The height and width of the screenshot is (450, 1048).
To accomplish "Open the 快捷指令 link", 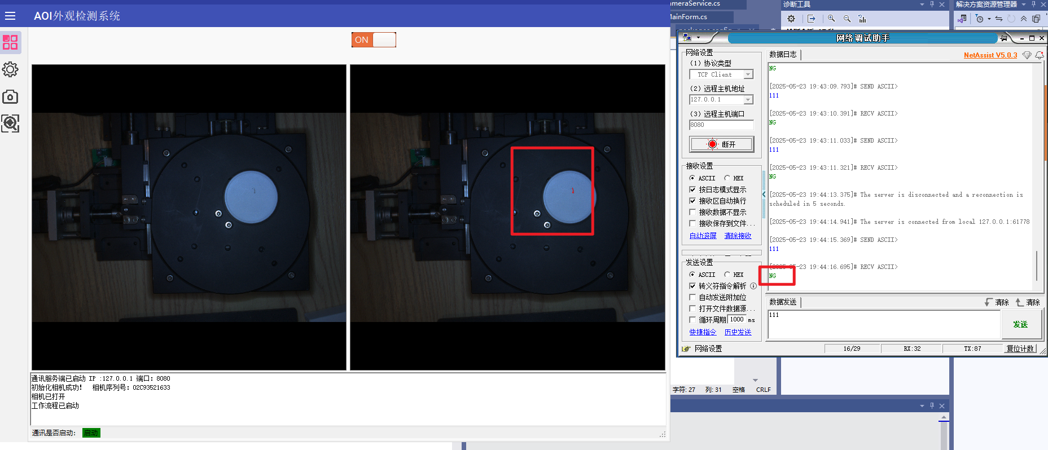I will [703, 332].
